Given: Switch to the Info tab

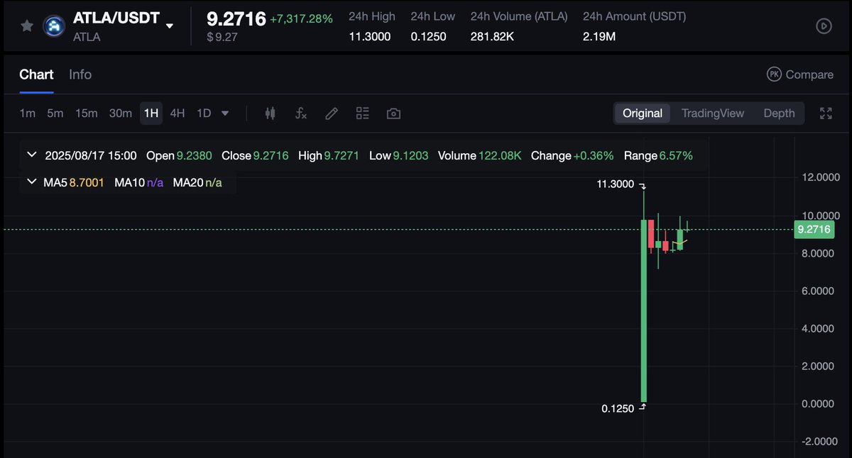Looking at the screenshot, I should point(80,74).
